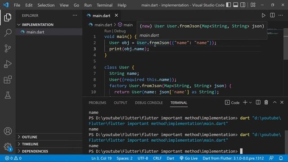
Task: Toggle secondary side bar visibility
Action: click(243, 5)
